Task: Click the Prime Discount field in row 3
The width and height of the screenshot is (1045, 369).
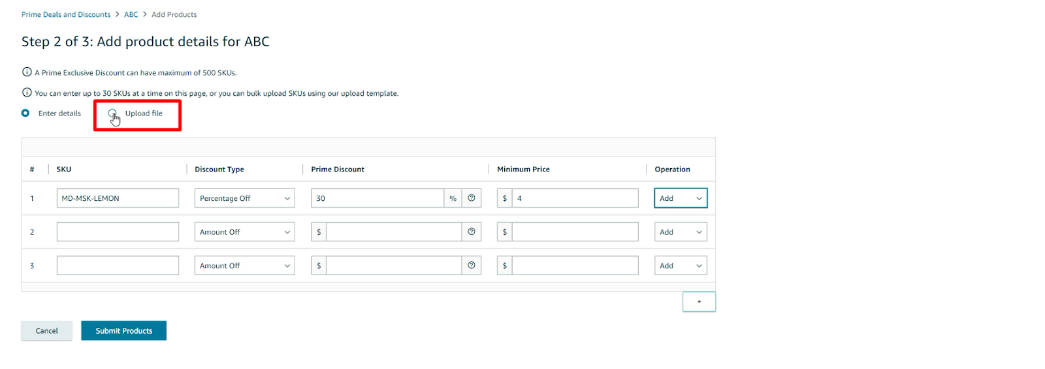Action: (x=394, y=265)
